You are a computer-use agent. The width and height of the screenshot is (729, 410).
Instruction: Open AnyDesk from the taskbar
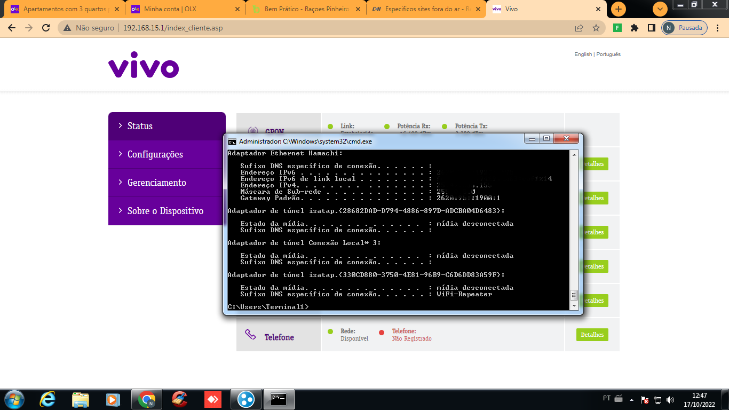tap(213, 399)
